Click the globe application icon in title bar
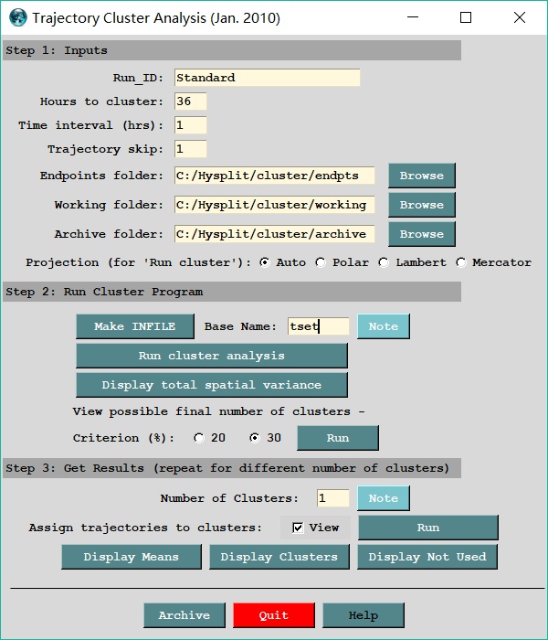548x640 pixels. click(18, 17)
